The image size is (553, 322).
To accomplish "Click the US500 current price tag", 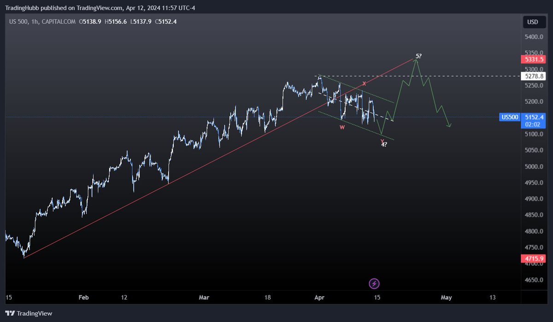I will (x=510, y=117).
